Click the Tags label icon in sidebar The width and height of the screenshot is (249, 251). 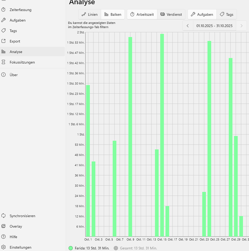point(4,31)
